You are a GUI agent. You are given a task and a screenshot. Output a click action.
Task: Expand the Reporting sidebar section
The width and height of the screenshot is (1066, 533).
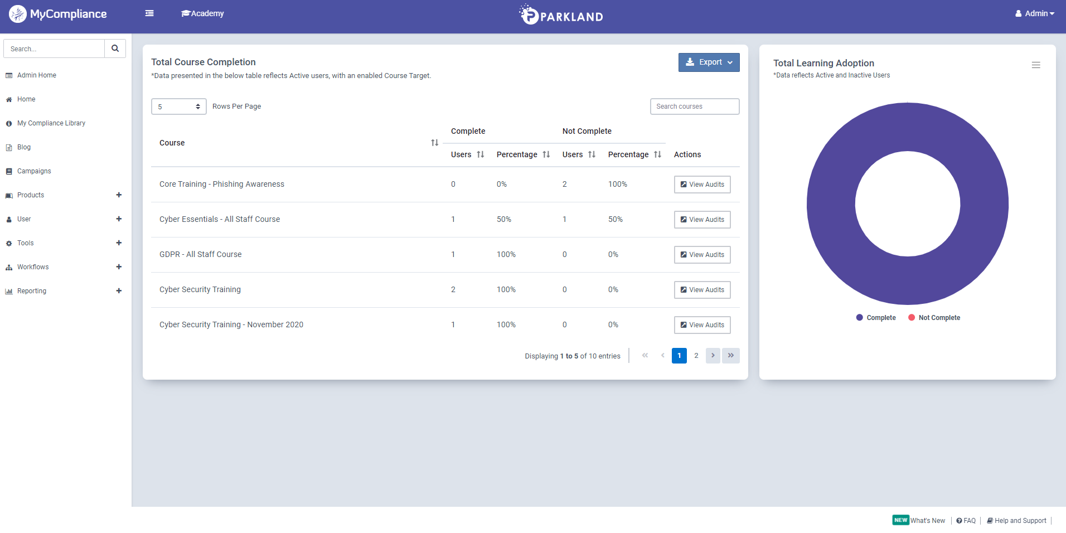(119, 290)
